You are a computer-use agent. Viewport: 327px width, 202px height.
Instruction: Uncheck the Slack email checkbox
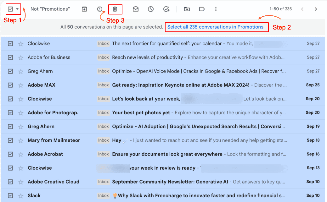pyautogui.click(x=10, y=195)
